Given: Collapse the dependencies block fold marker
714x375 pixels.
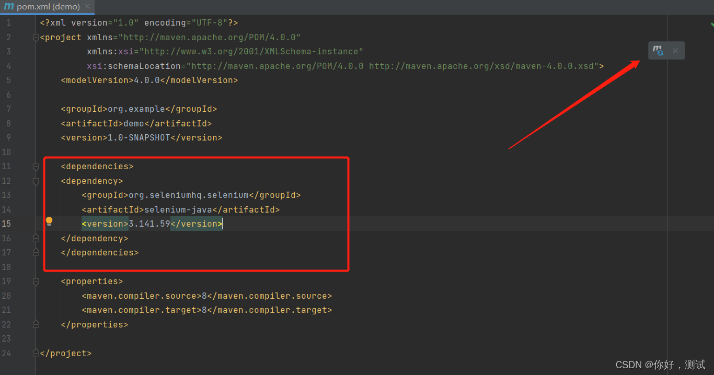Looking at the screenshot, I should 36,167.
